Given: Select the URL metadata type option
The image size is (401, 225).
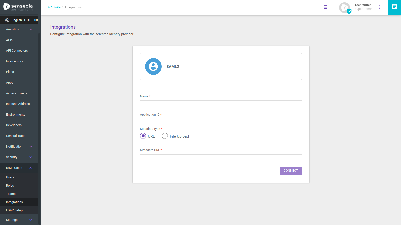Looking at the screenshot, I should click(143, 136).
